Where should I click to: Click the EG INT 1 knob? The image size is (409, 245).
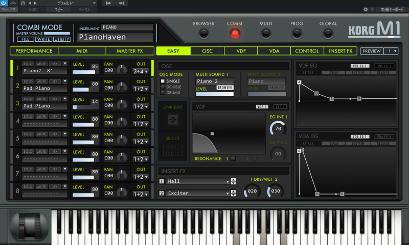[278, 128]
